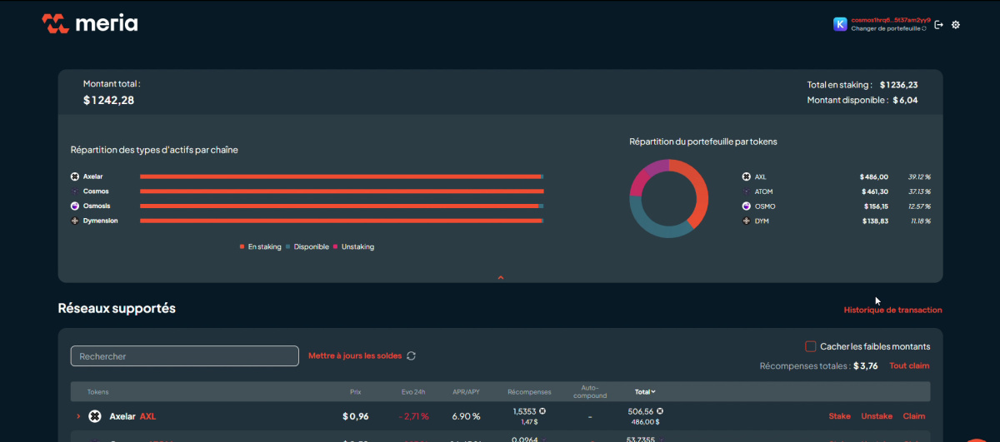Image resolution: width=1000 pixels, height=442 pixels.
Task: Click the AXL token icon in portfolio list
Action: coord(747,176)
